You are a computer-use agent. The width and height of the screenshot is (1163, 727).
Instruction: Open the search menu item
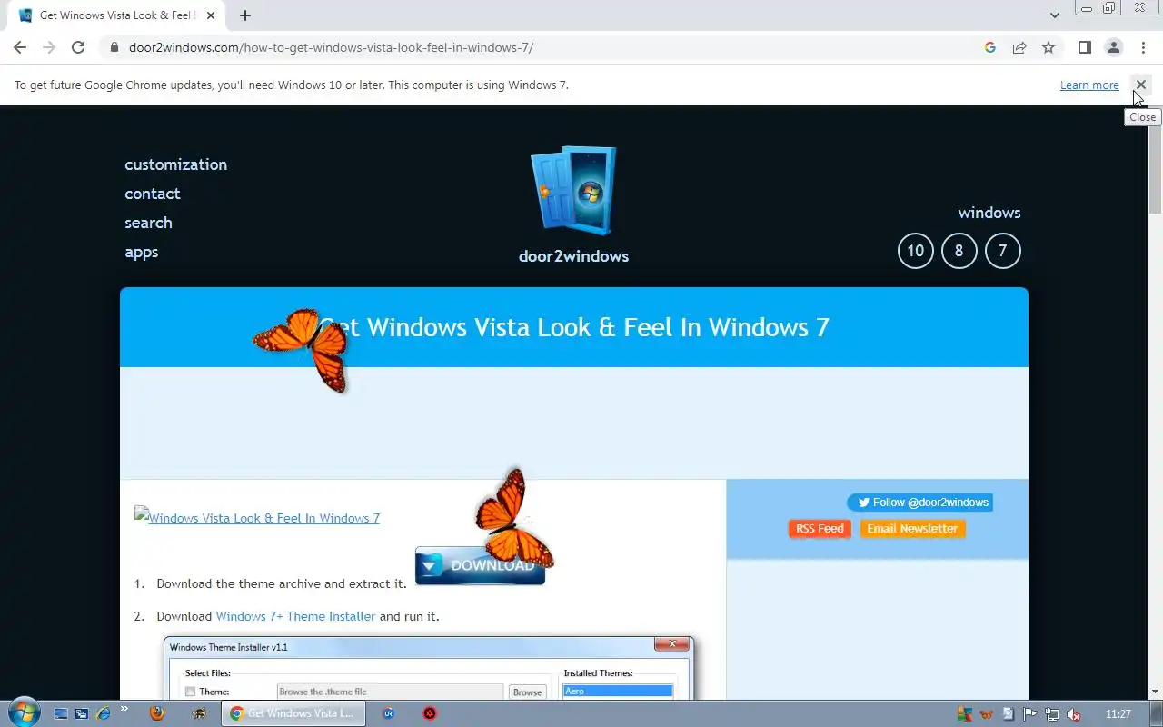pyautogui.click(x=148, y=223)
